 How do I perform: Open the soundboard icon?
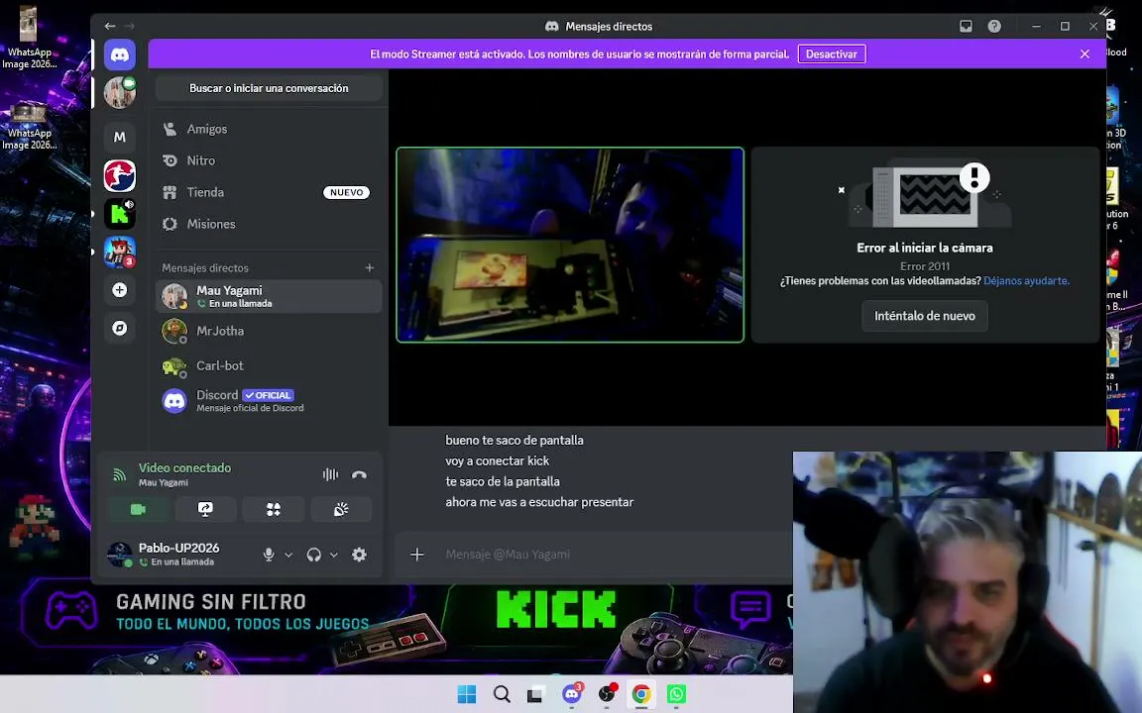click(x=341, y=509)
